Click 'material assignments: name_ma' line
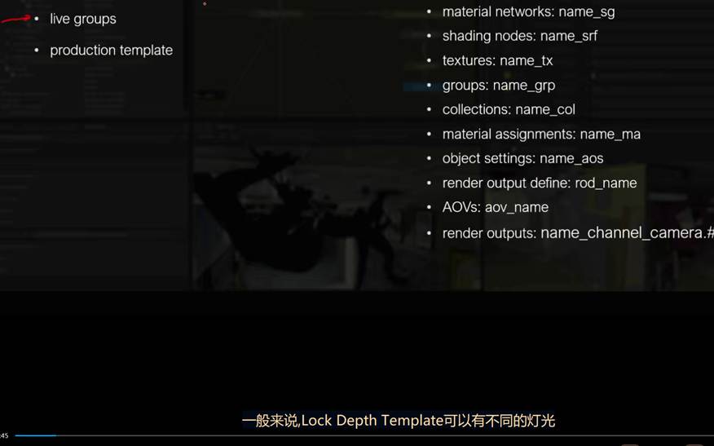This screenshot has height=446, width=714. click(x=541, y=134)
